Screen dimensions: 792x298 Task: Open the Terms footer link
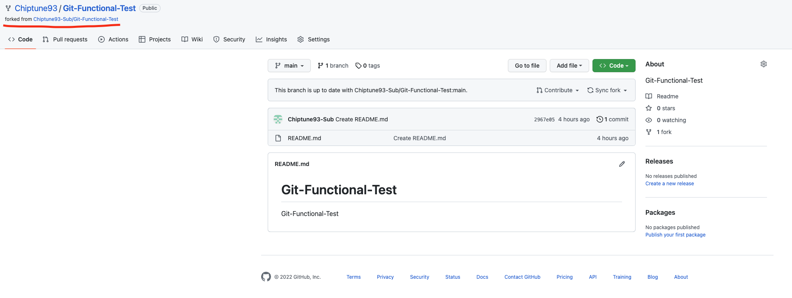(x=354, y=277)
